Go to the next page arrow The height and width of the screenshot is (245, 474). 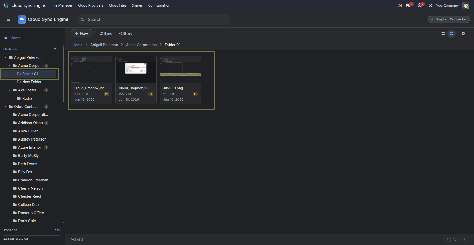pos(464,239)
